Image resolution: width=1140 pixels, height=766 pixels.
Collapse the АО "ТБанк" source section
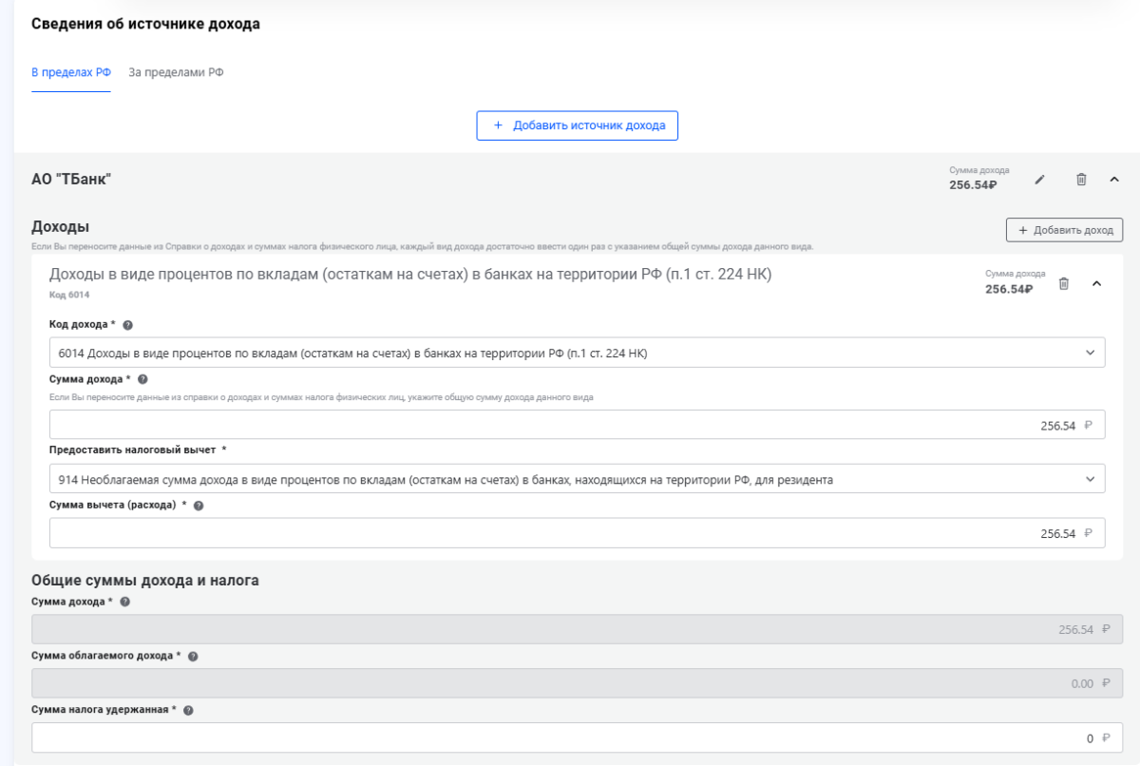point(1114,180)
